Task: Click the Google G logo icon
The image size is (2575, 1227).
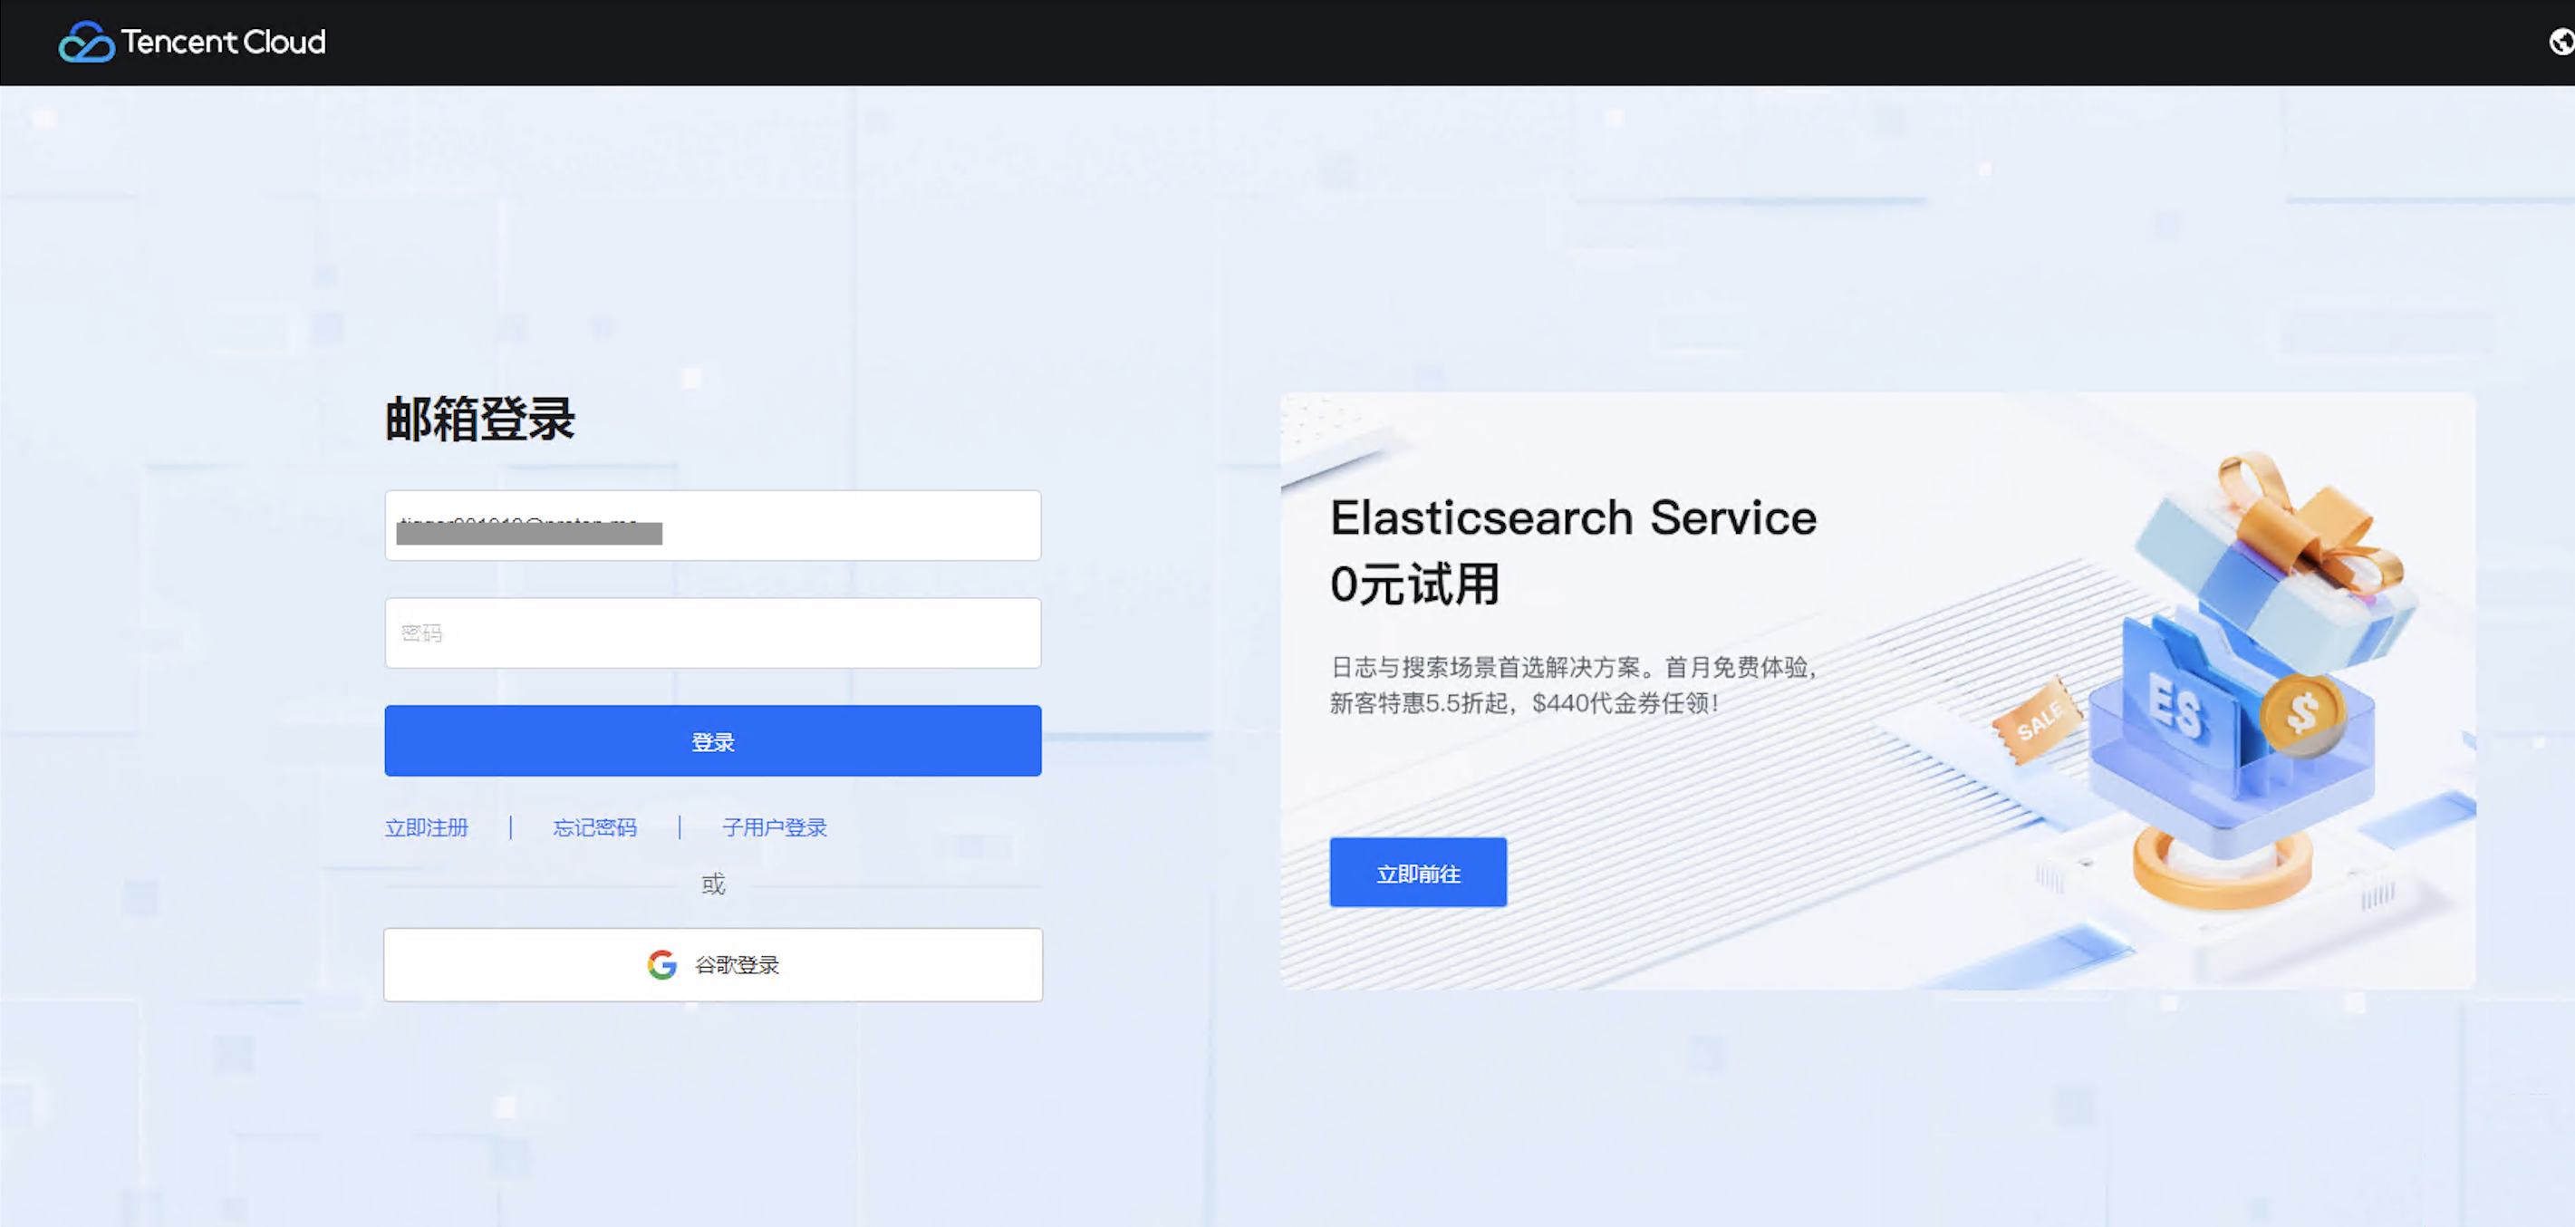Action: (661, 964)
